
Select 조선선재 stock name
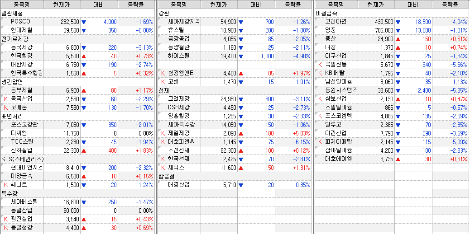(x=179, y=150)
